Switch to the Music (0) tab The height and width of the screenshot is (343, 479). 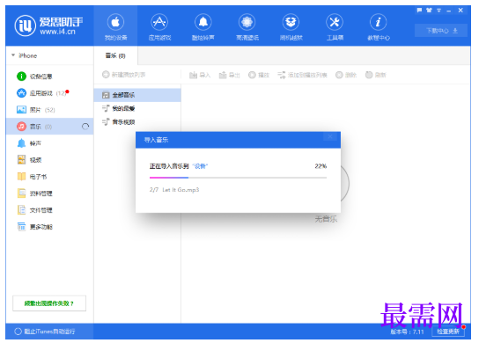pyautogui.click(x=115, y=55)
